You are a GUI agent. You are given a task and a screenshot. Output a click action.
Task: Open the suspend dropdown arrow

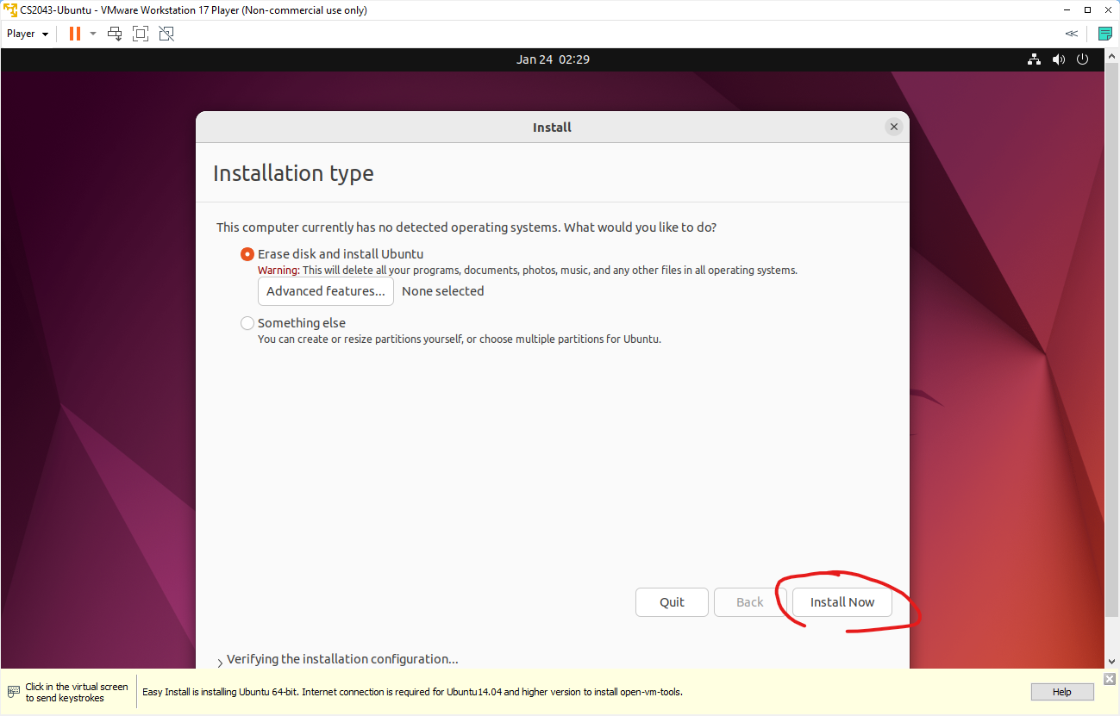point(92,33)
